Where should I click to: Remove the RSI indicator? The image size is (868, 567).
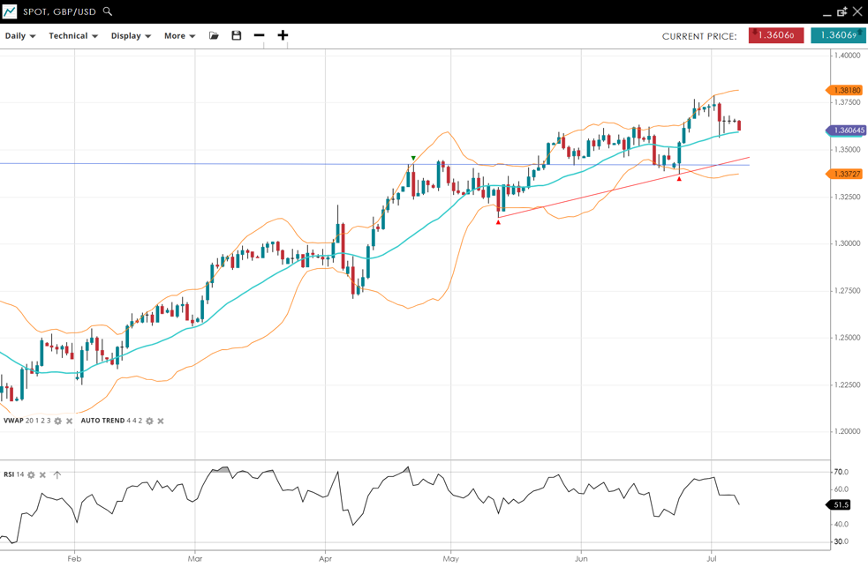[x=42, y=475]
